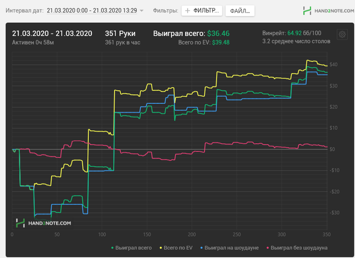The height and width of the screenshot is (258, 355).
Task: Toggle the Выиграл без шоудауна legend series
Action: (x=297, y=248)
